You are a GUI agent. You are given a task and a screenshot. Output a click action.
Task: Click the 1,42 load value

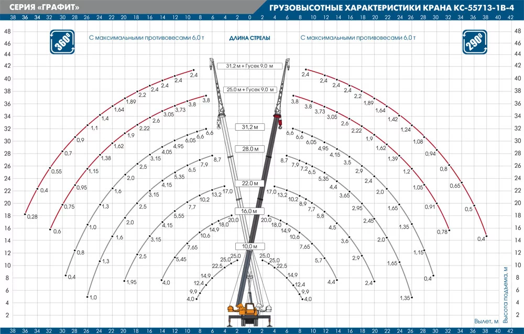[393, 119]
